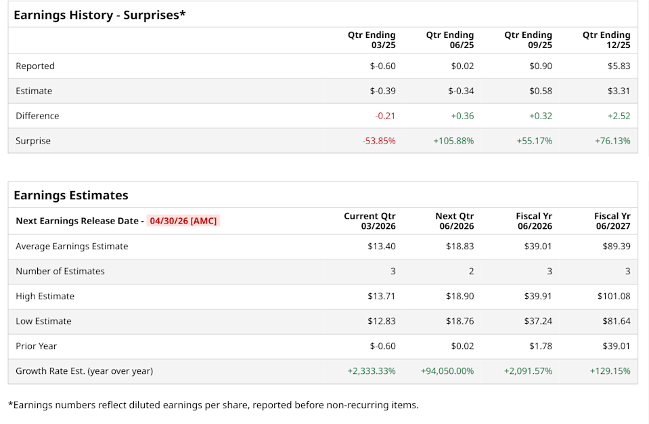Screen dimensions: 649x424
Task: Select the Current Qtr 03/2026 column header
Action: (370, 221)
